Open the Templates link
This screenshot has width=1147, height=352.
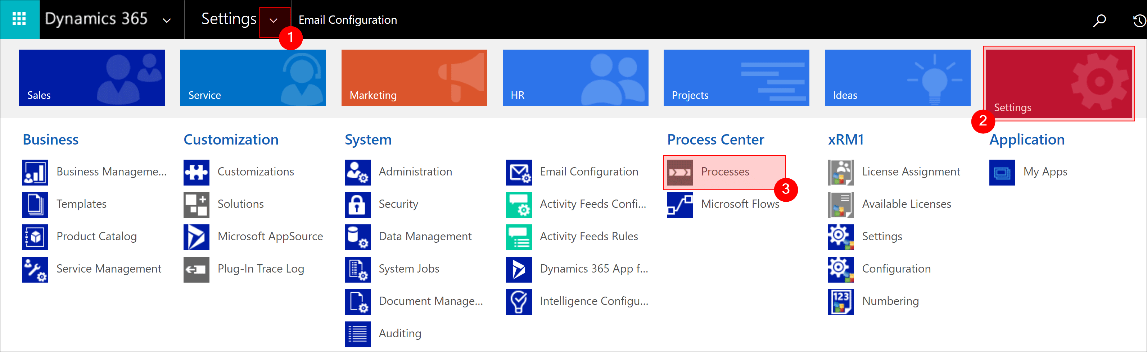tap(81, 204)
